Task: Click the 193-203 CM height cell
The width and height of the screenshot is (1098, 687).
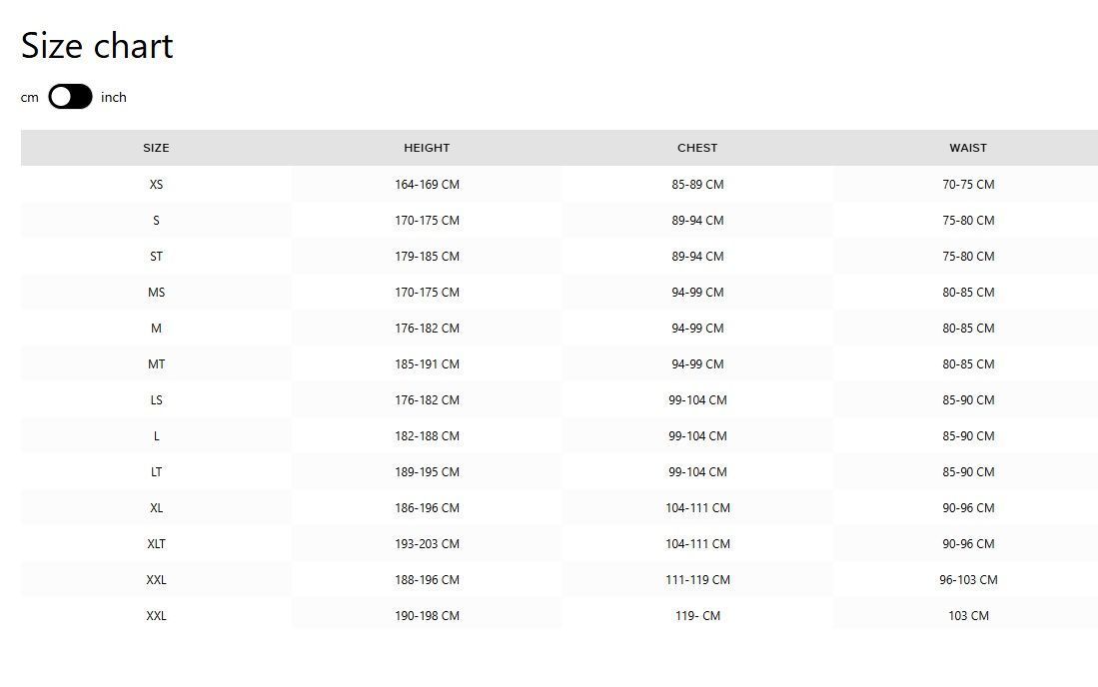Action: [427, 544]
